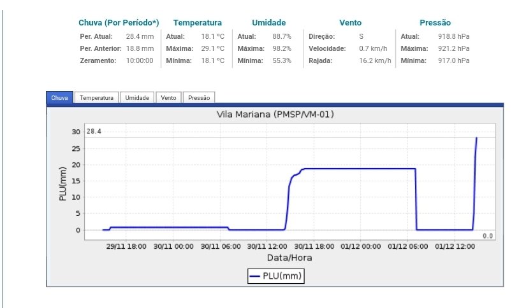Click the 28.4 max value marker on chart
Image resolution: width=519 pixels, height=308 pixels.
pyautogui.click(x=94, y=132)
